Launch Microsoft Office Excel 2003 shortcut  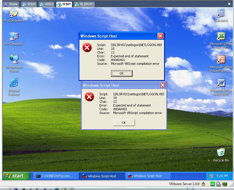tap(221, 41)
